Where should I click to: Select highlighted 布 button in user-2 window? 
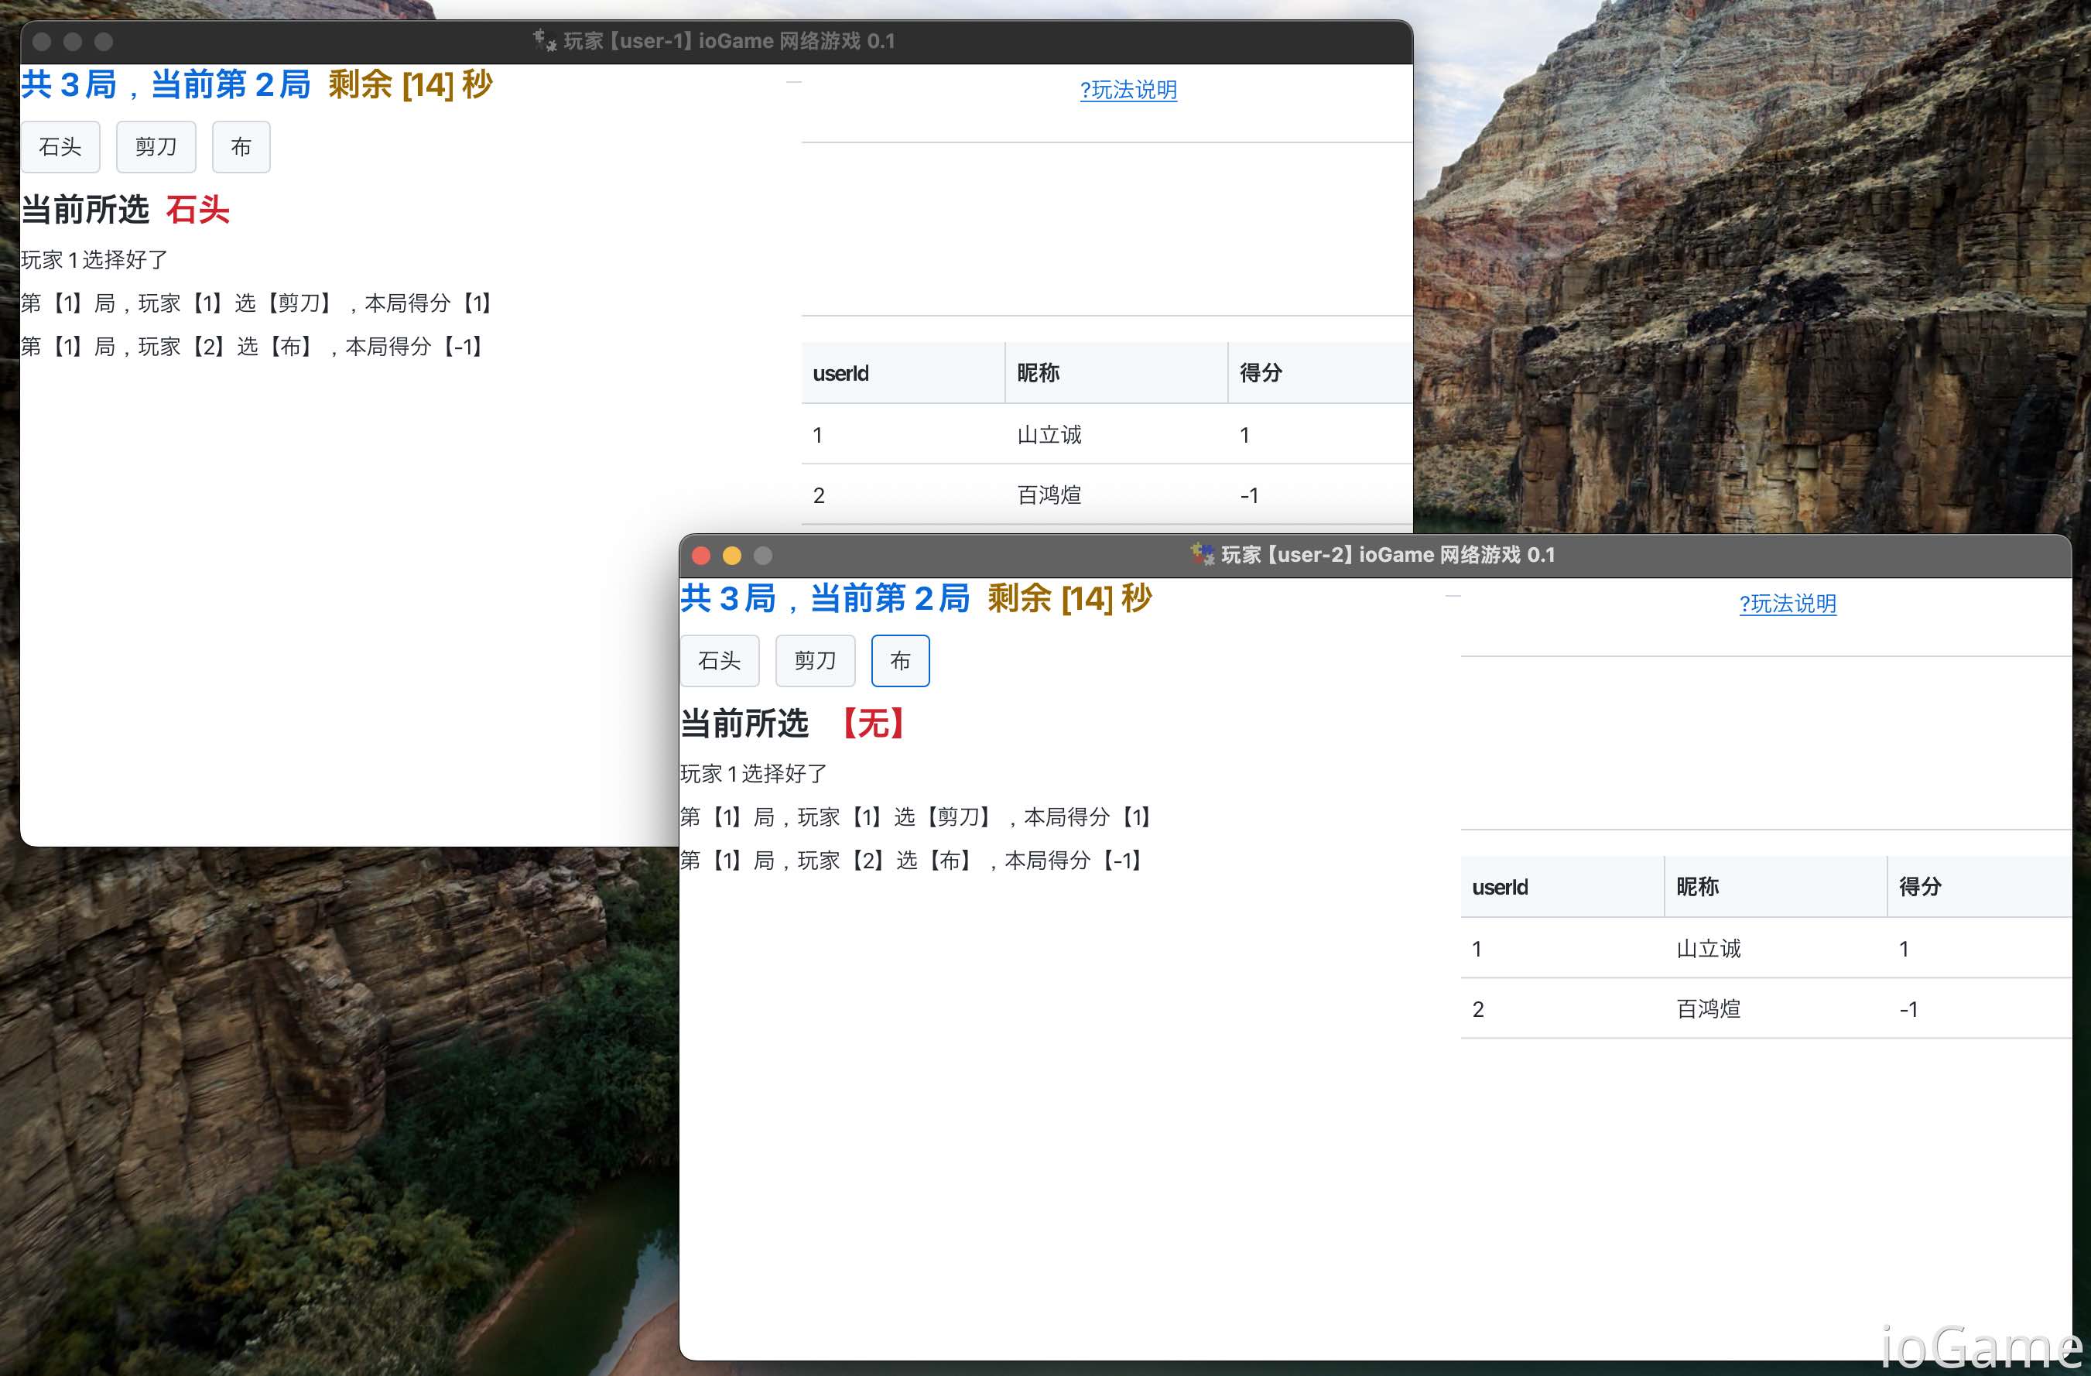point(900,661)
